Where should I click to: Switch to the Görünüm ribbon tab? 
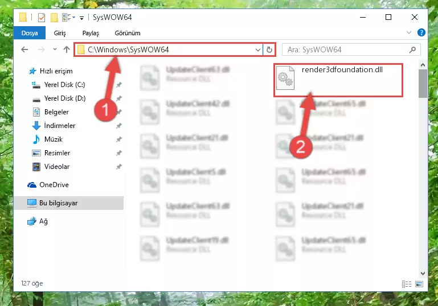click(128, 33)
